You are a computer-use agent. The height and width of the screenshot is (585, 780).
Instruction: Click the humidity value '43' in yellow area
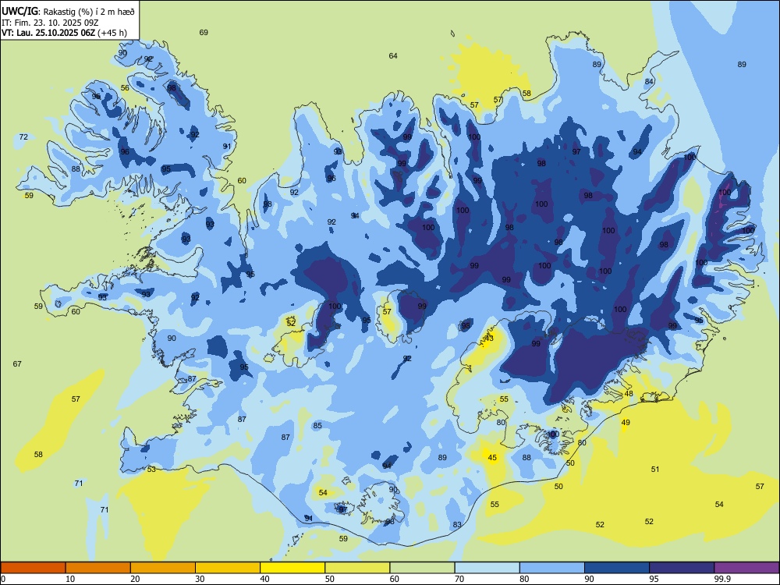point(489,339)
